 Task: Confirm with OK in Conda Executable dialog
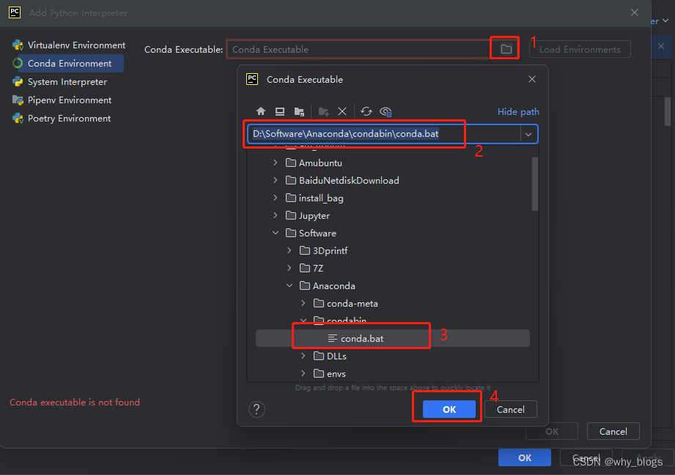click(x=449, y=409)
